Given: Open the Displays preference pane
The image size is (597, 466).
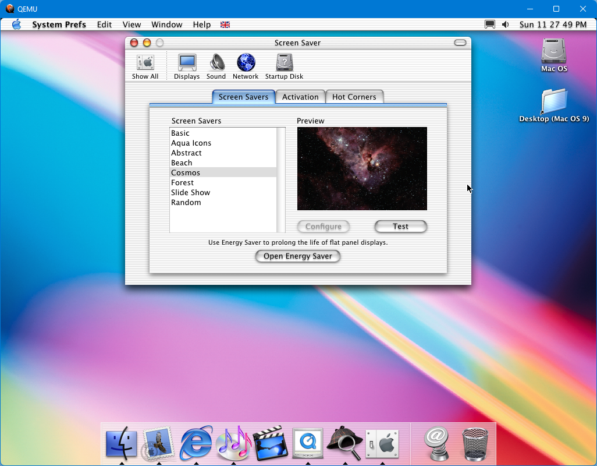Looking at the screenshot, I should (187, 66).
